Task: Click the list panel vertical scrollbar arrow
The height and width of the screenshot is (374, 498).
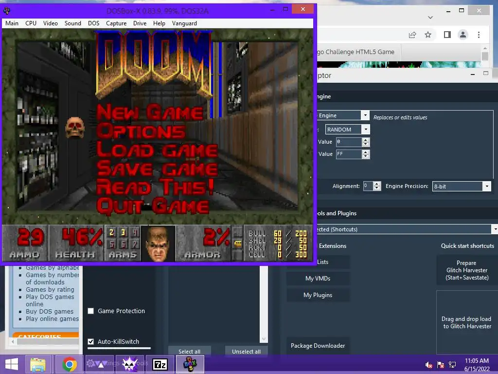Action: [264, 339]
